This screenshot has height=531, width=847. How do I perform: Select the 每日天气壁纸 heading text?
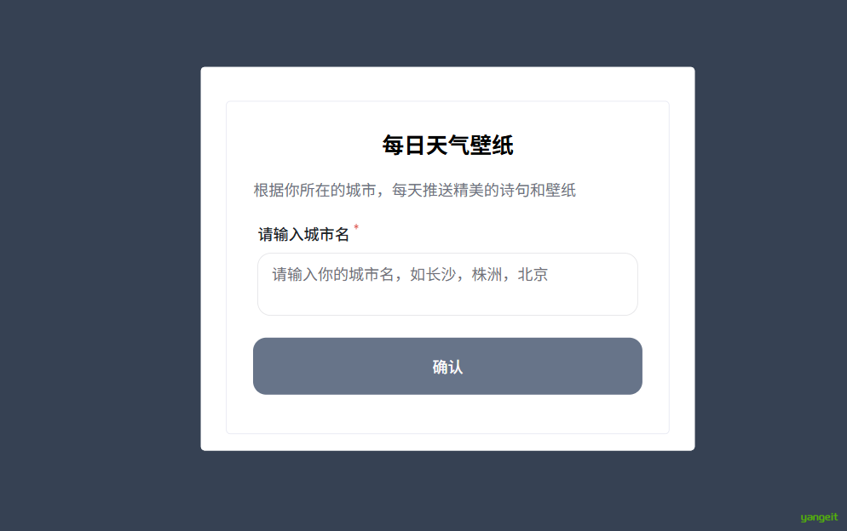pos(447,146)
